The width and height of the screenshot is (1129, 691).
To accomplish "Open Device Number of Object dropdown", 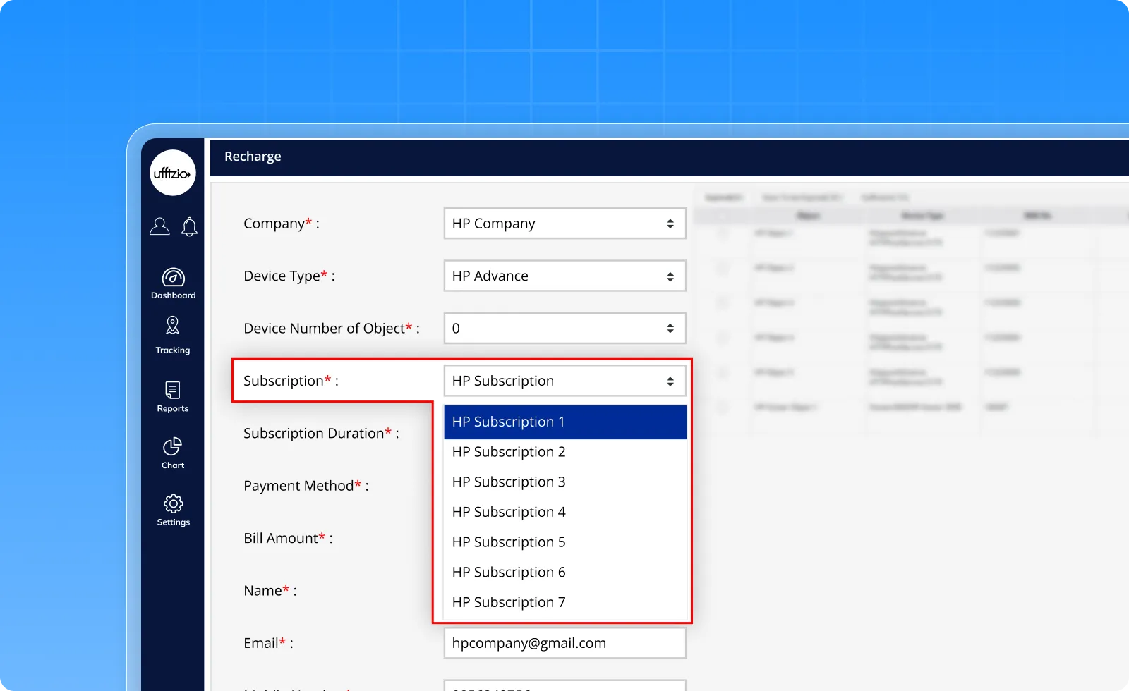I will point(564,329).
